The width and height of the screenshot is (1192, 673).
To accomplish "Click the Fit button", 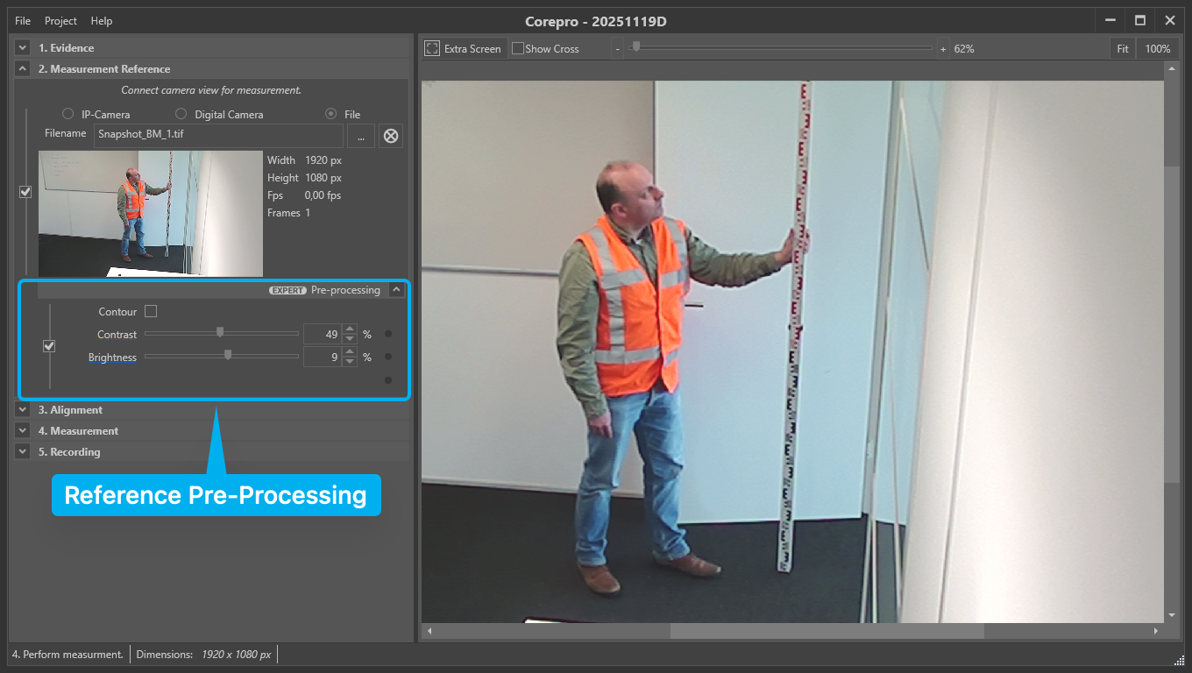I will tap(1123, 48).
